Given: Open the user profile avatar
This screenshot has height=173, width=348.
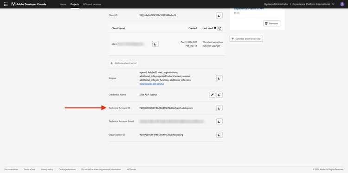Looking at the screenshot, I should pos(342,4).
